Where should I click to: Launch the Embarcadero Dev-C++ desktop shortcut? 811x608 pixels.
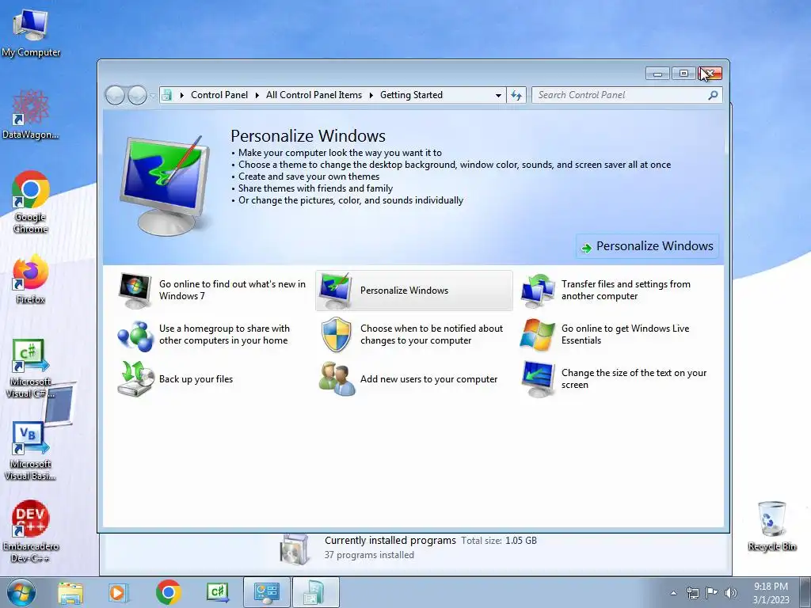point(31,531)
